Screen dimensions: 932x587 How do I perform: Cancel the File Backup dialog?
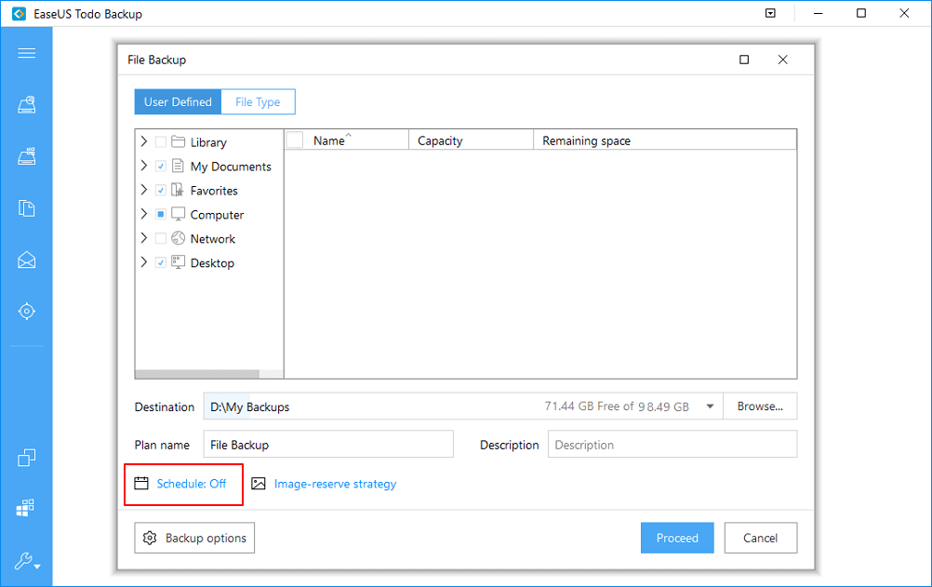760,538
